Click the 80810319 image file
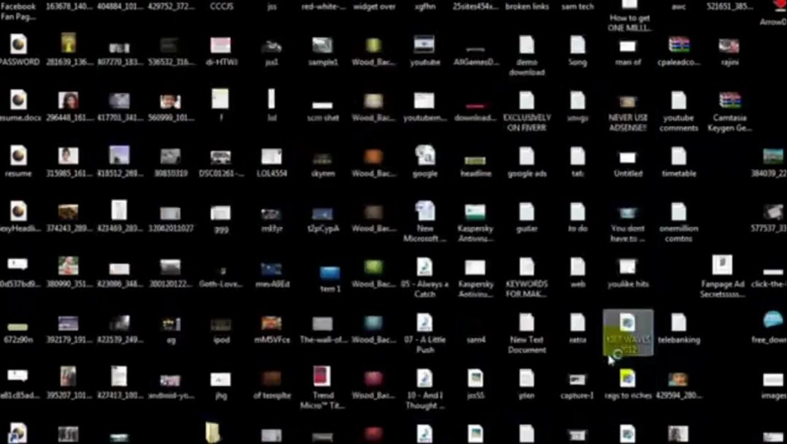 tap(170, 157)
